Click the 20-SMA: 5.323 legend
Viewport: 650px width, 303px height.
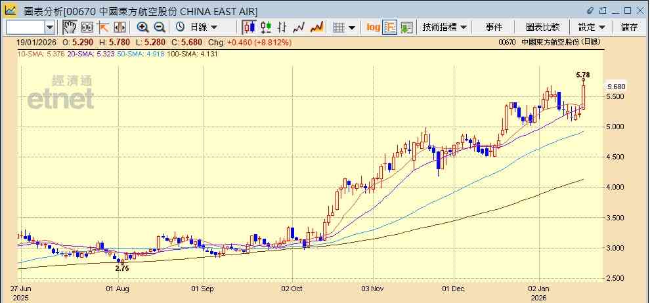[x=91, y=54]
